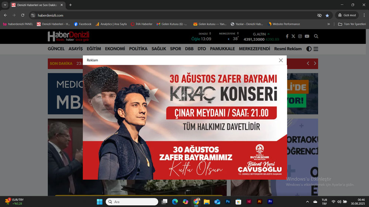This screenshot has width=369, height=207.
Task: Launch Photoshop from the taskbar
Action: point(228,202)
